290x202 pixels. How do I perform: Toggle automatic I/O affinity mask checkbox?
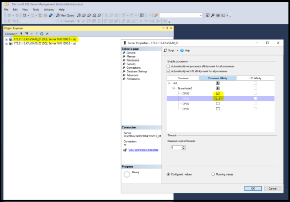[168, 71]
